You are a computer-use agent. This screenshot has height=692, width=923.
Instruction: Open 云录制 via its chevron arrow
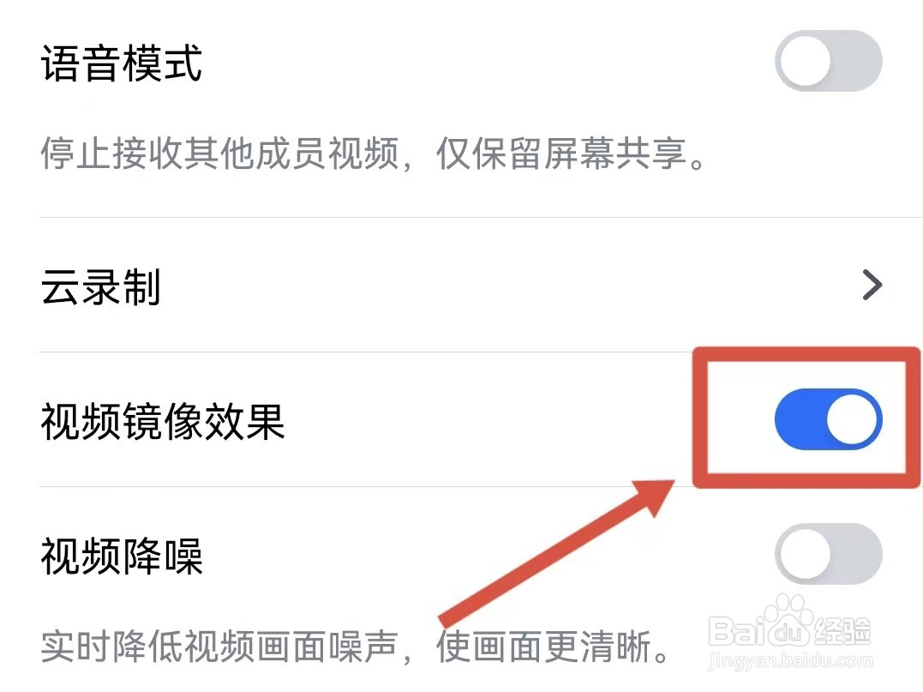pyautogui.click(x=872, y=285)
